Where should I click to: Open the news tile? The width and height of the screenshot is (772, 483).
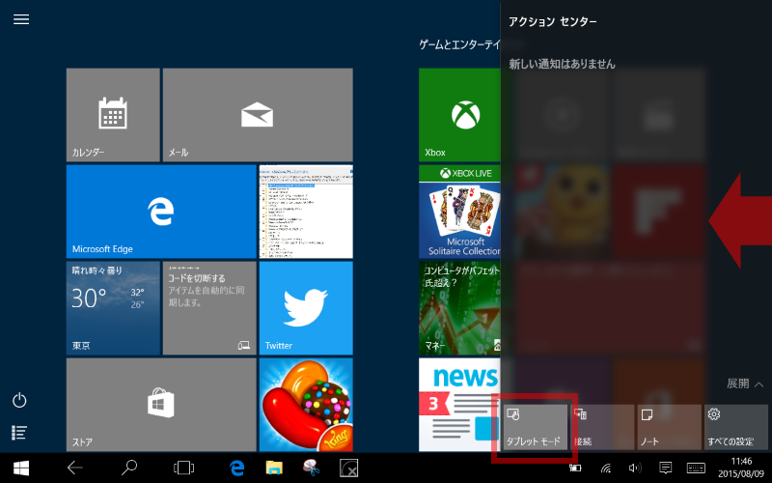click(459, 405)
